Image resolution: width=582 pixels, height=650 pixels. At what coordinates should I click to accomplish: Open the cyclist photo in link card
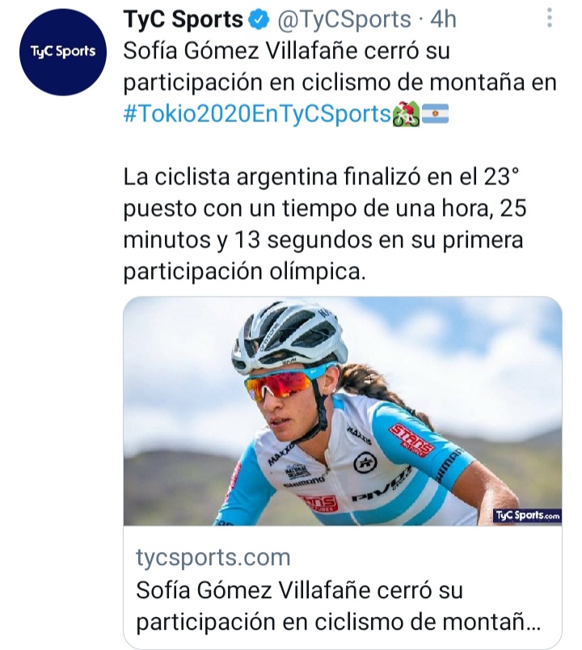343,412
